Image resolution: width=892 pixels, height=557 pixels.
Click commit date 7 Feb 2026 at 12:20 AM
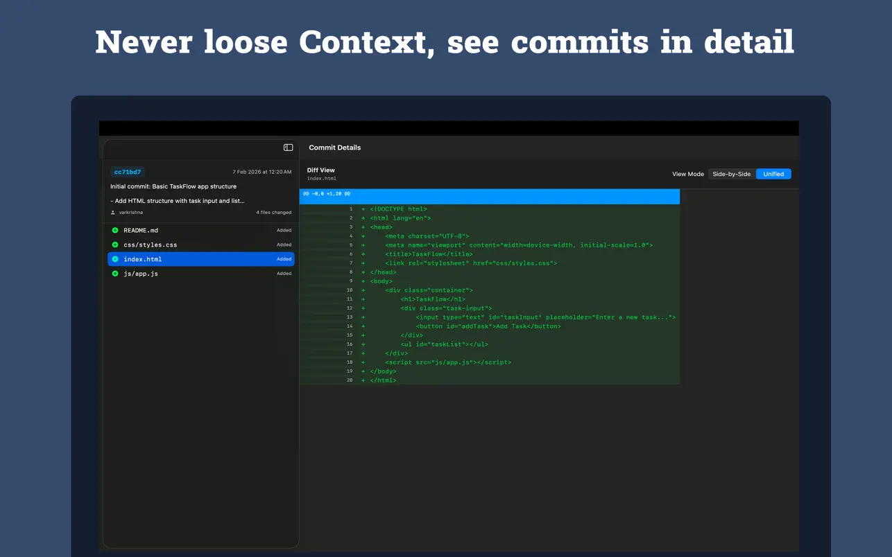pyautogui.click(x=262, y=172)
